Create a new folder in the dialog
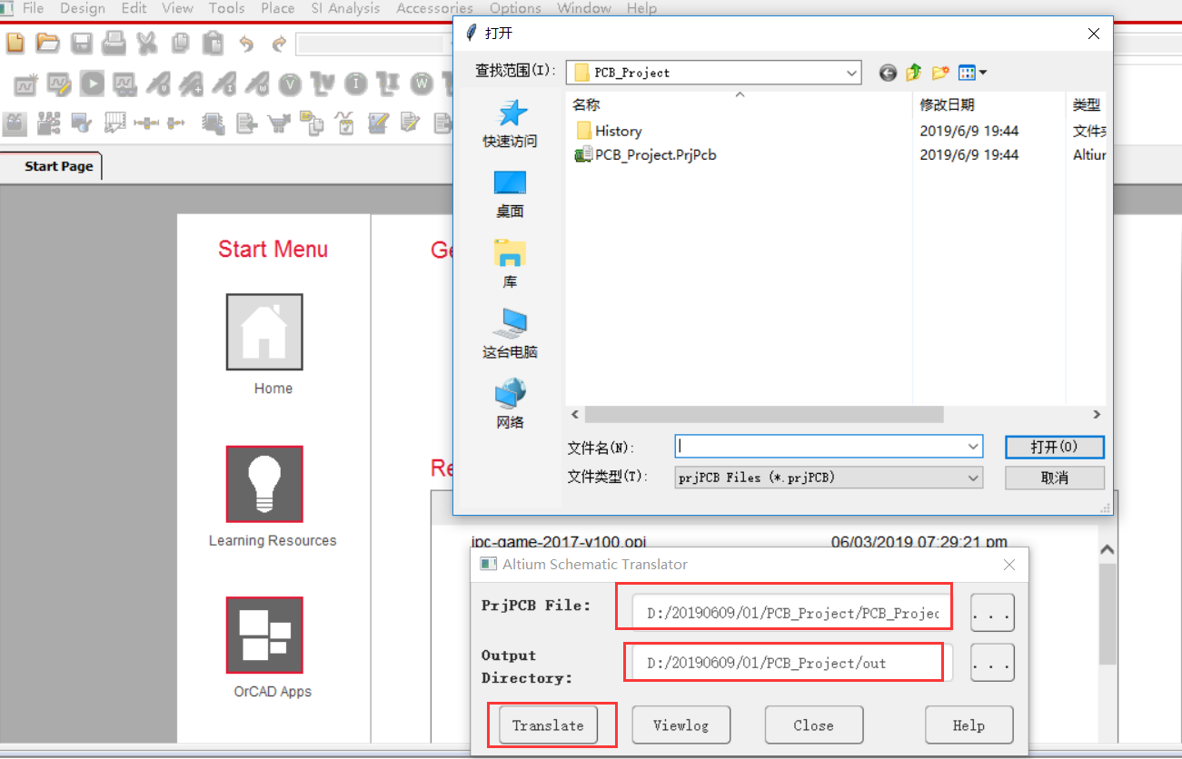The image size is (1182, 759). click(x=940, y=73)
